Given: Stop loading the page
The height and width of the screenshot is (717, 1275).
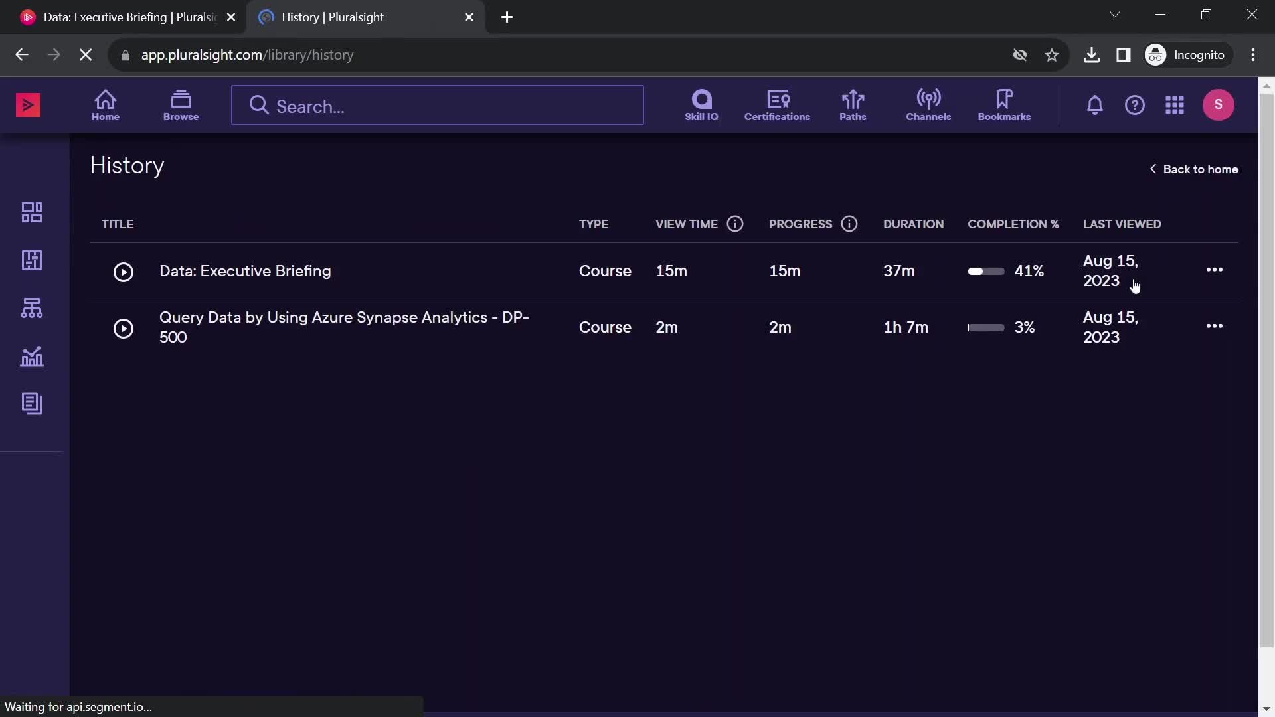Looking at the screenshot, I should [86, 55].
